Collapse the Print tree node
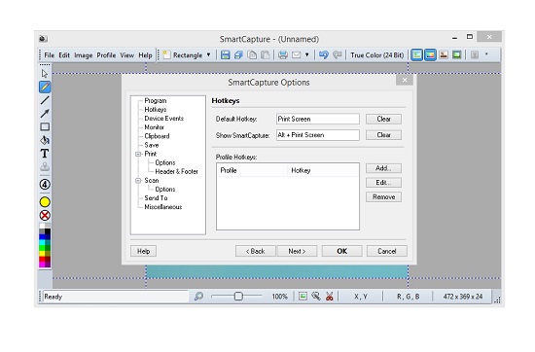Image resolution: width=535 pixels, height=352 pixels. (x=138, y=154)
